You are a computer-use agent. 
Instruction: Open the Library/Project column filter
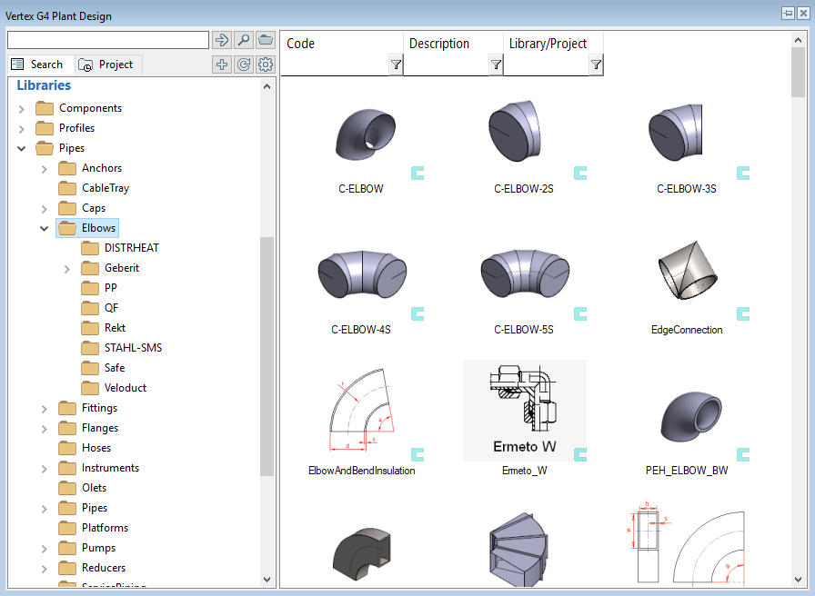[x=596, y=65]
